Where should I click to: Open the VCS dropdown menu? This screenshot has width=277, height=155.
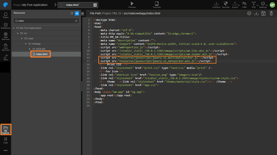(253, 5)
